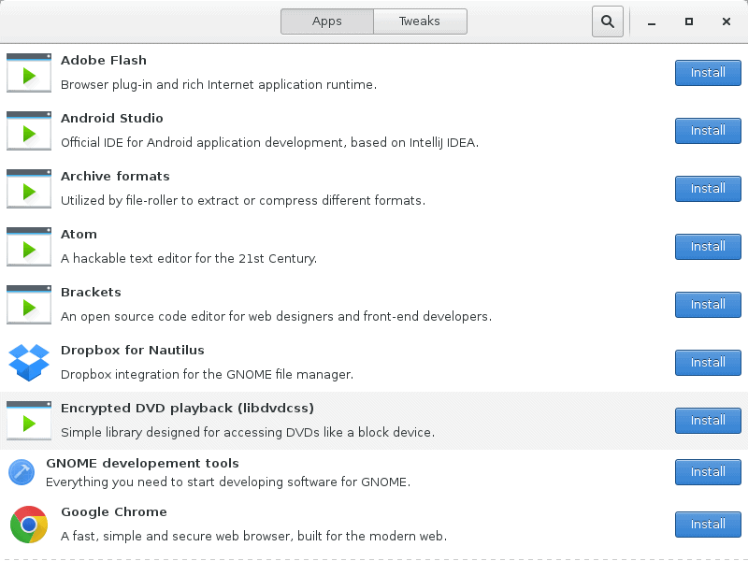Viewport: 748px width, 561px height.
Task: Select 'Encrypted DVD playback (libdvdcss)' title
Action: 188,409
